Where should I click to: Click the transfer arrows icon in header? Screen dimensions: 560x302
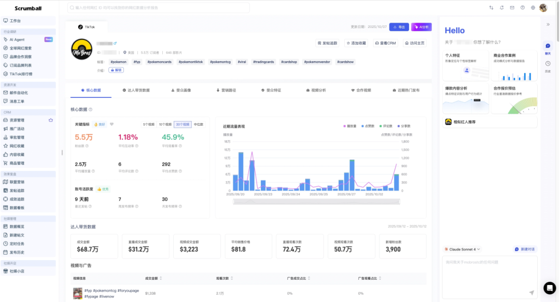491,8
